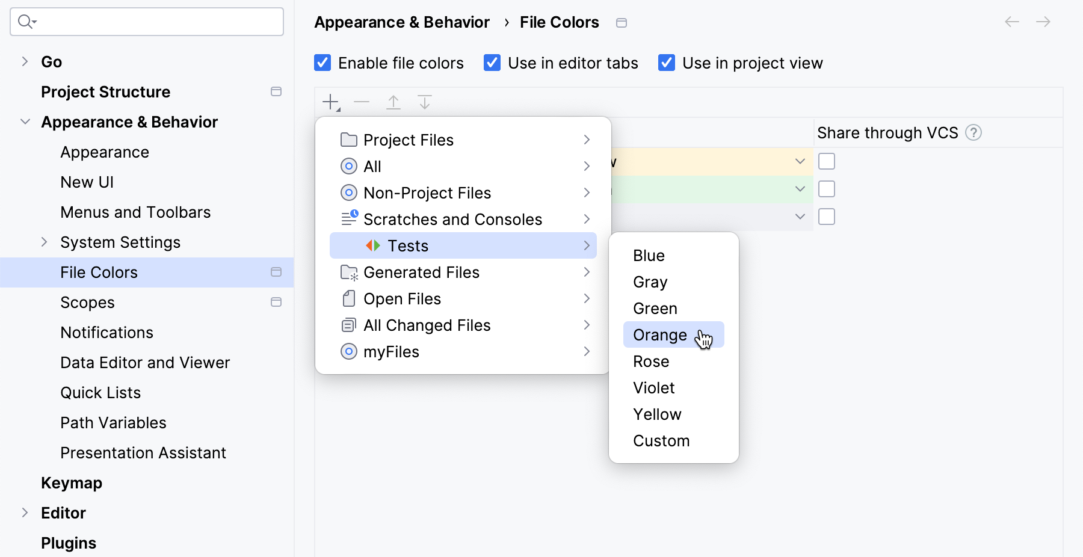Expand the Go settings section
The image size is (1083, 557).
coord(25,62)
